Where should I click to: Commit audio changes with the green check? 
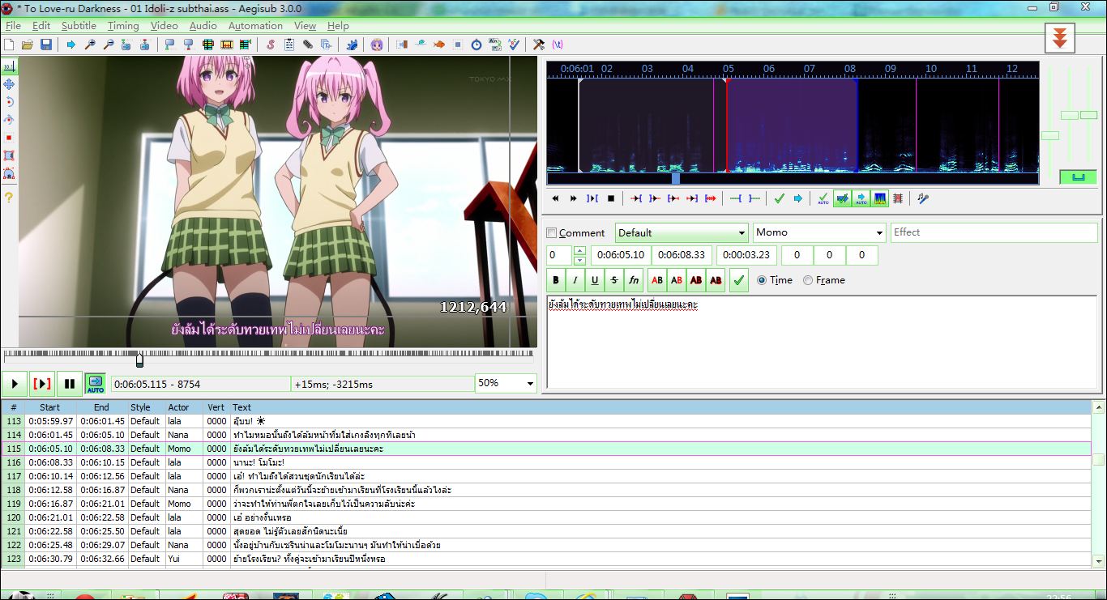pyautogui.click(x=779, y=198)
